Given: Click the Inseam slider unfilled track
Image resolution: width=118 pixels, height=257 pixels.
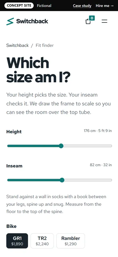Looking at the screenshot, I should click(88, 180).
